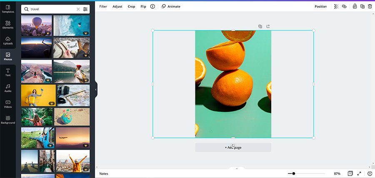Open search filter options next to the travel search
This screenshot has height=178, width=375.
click(85, 9)
